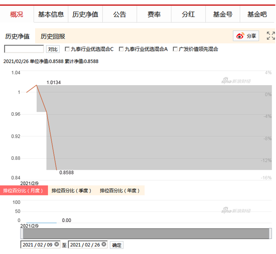This screenshot has width=276, height=254.
Task: Click the gray date range slider bar
Action: click(x=146, y=233)
